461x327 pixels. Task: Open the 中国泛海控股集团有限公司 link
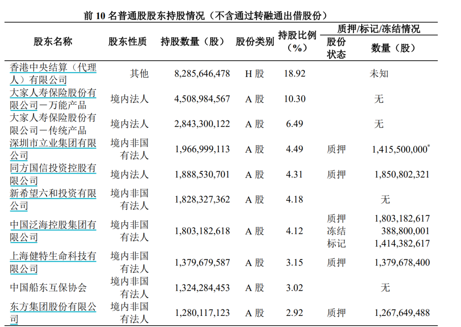pos(53,231)
